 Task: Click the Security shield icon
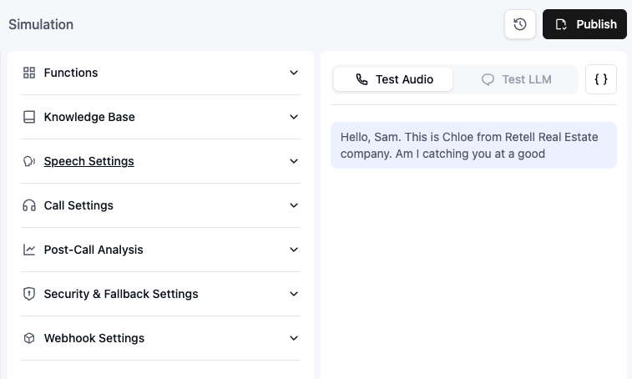click(29, 294)
